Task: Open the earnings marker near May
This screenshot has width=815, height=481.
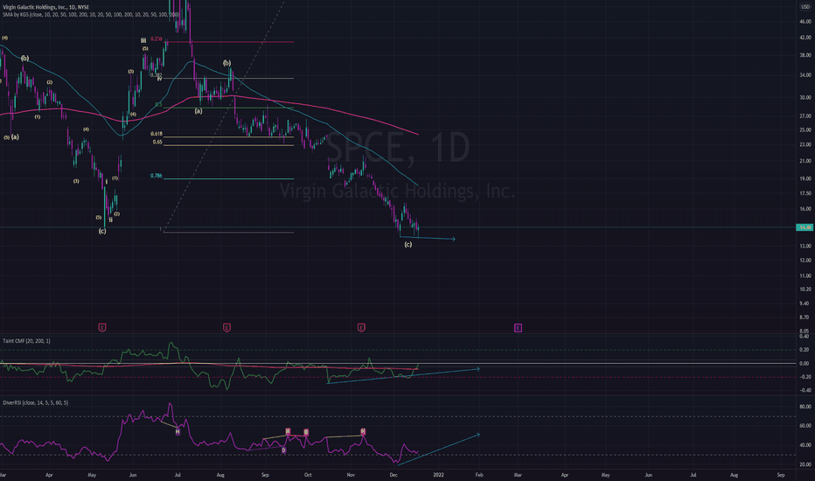Action: [x=102, y=328]
